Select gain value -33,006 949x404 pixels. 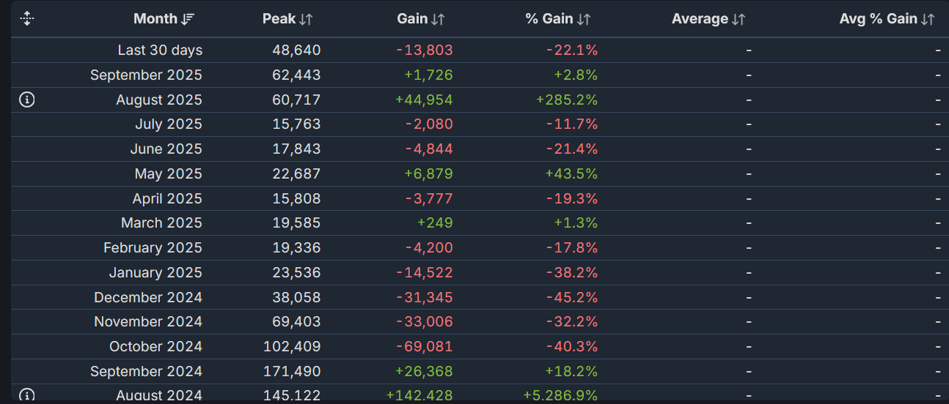pyautogui.click(x=425, y=322)
